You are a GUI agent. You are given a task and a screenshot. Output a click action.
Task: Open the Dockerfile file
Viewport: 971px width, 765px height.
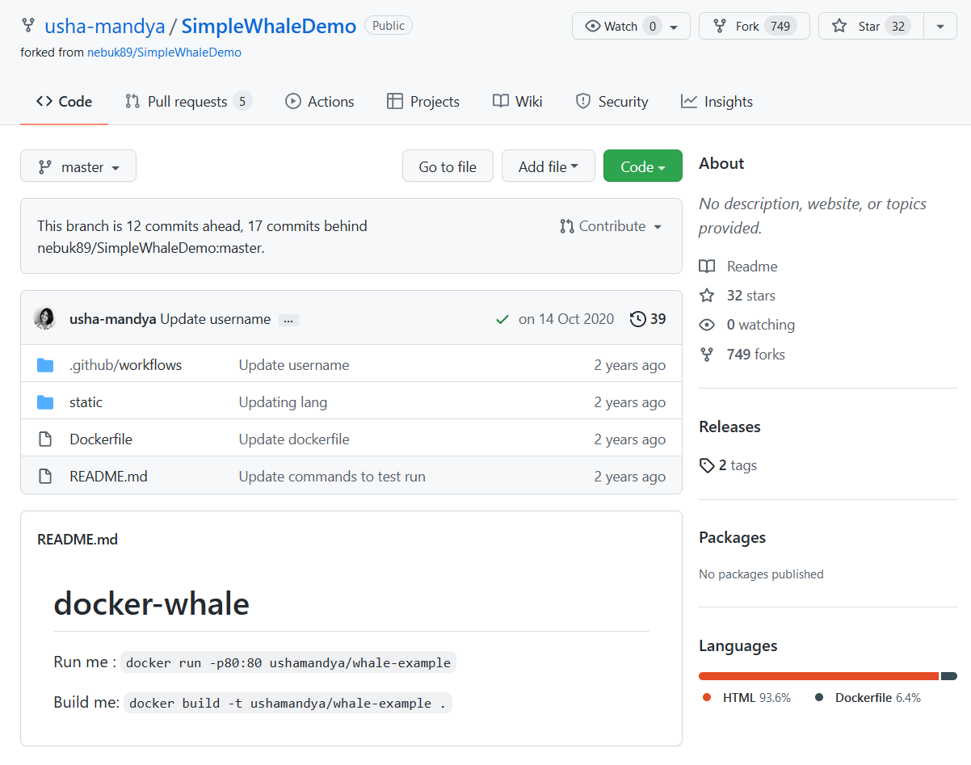[101, 439]
